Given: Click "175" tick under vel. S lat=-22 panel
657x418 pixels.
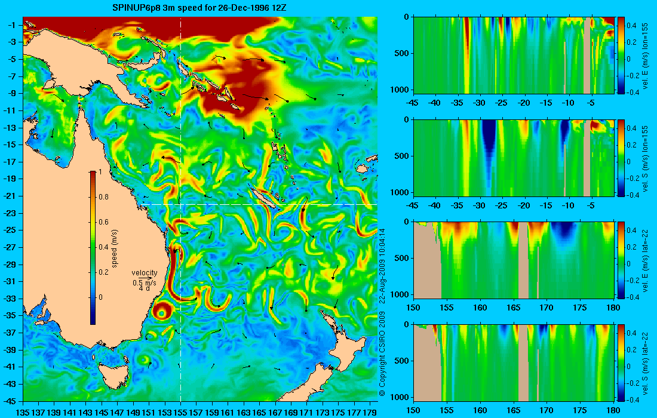Looking at the screenshot, I should point(581,410).
